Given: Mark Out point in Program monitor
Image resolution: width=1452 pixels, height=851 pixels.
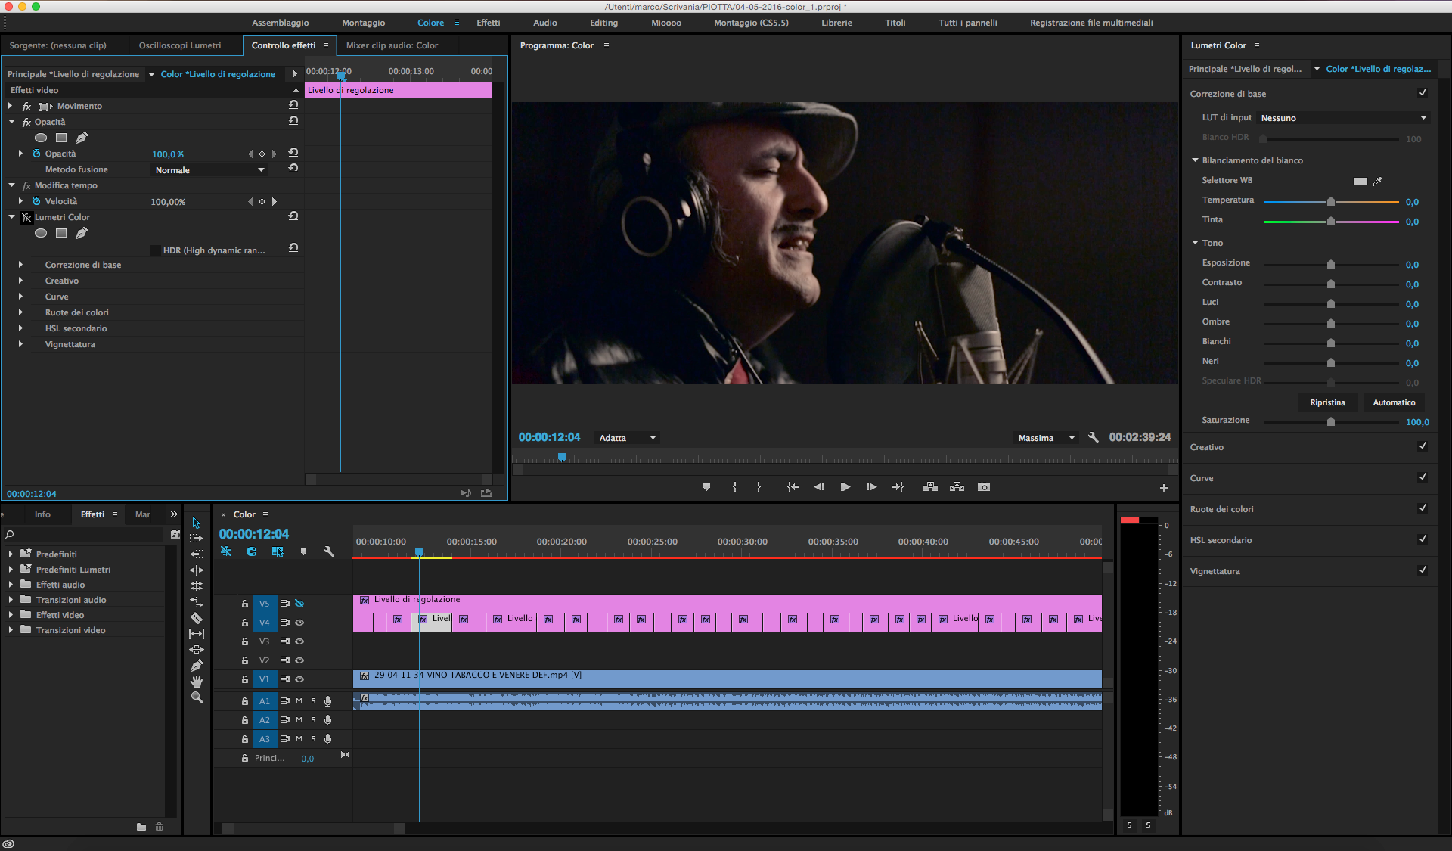Looking at the screenshot, I should (x=759, y=487).
